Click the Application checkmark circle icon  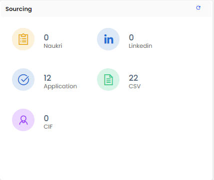[x=23, y=80]
